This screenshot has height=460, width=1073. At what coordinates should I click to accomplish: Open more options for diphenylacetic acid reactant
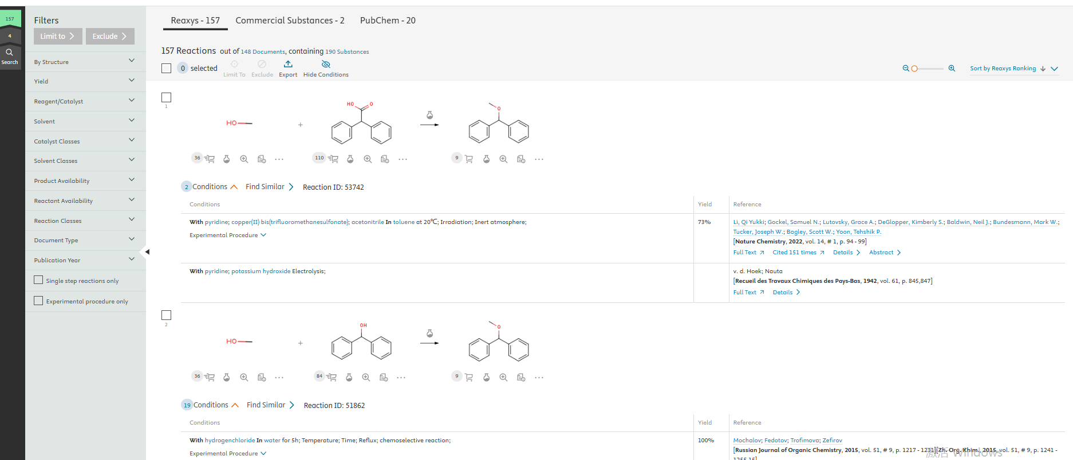[x=403, y=159]
